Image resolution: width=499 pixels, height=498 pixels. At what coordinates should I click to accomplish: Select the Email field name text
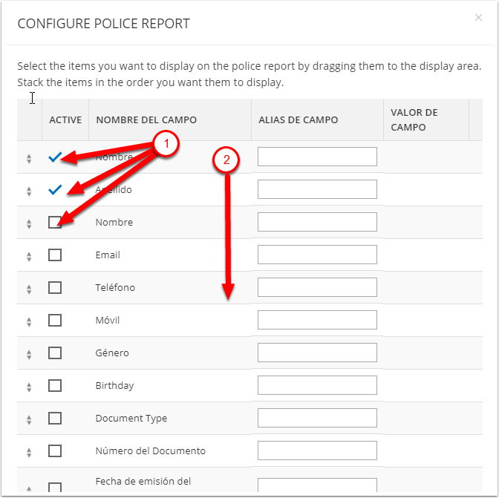108,255
